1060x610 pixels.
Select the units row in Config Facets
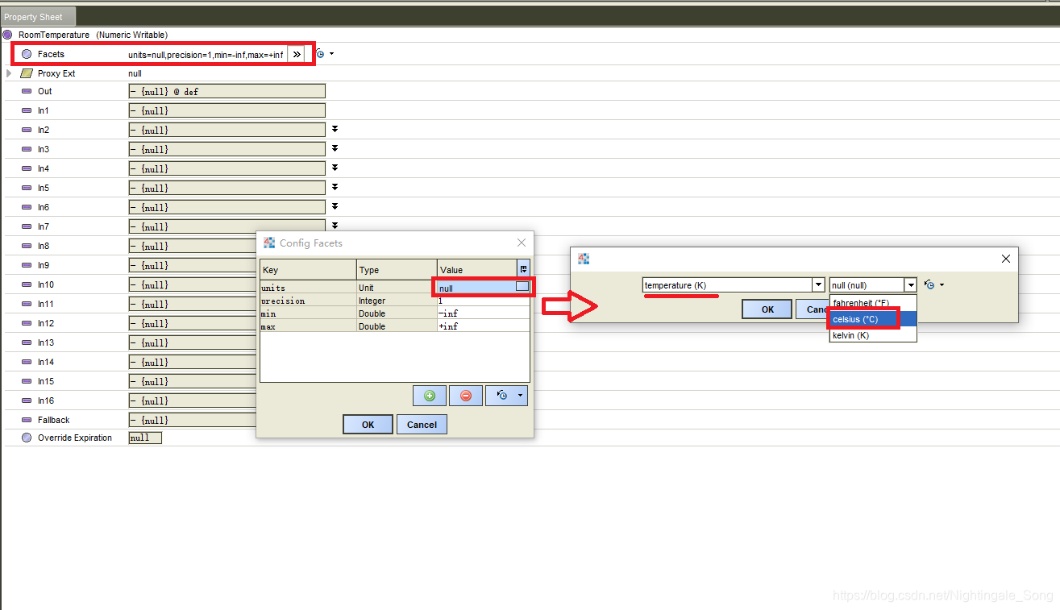(395, 288)
